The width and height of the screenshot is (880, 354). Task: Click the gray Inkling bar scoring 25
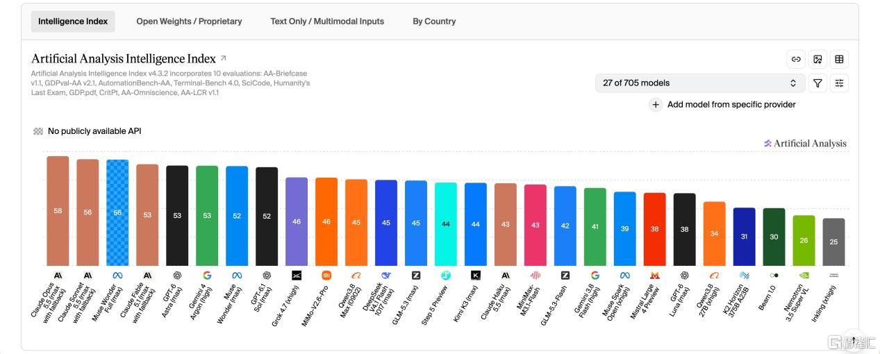pyautogui.click(x=833, y=242)
